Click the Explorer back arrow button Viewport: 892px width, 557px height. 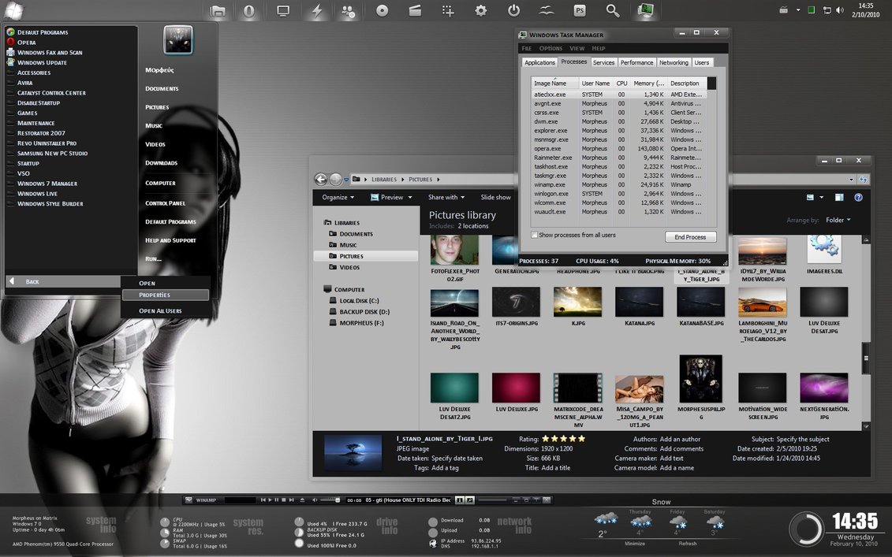(321, 180)
